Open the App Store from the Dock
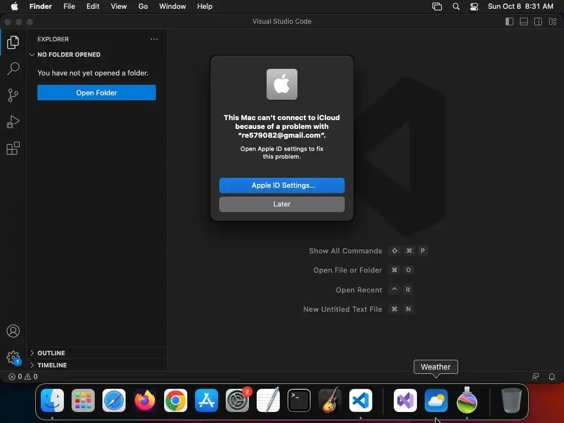 point(207,400)
